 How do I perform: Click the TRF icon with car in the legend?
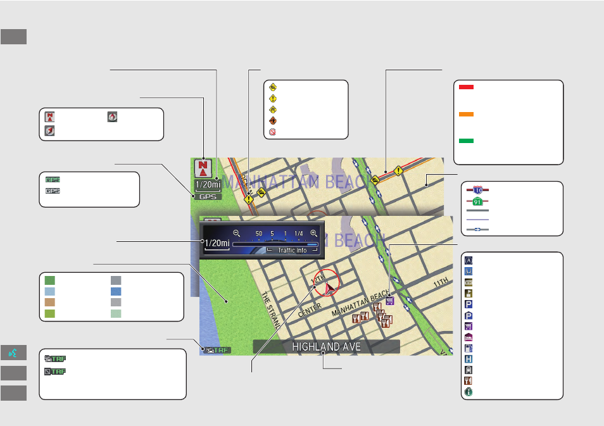click(55, 359)
